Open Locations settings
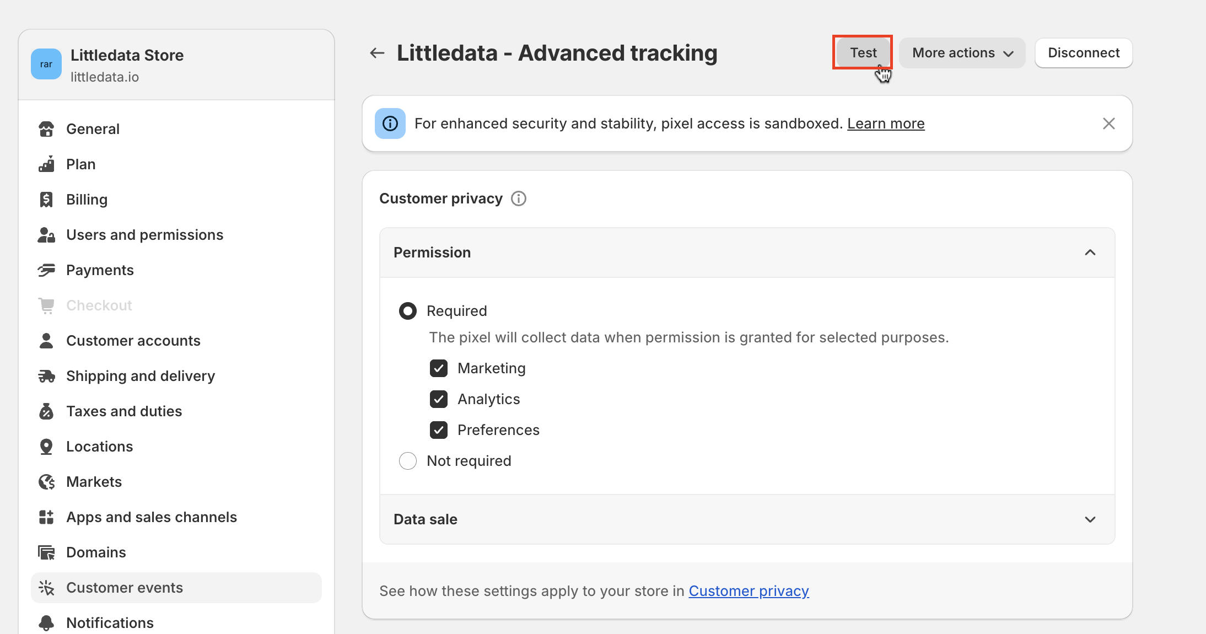Viewport: 1206px width, 634px height. (176, 447)
